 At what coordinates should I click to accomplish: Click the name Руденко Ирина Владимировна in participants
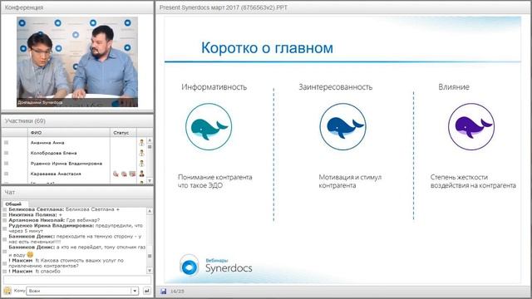pyautogui.click(x=66, y=164)
